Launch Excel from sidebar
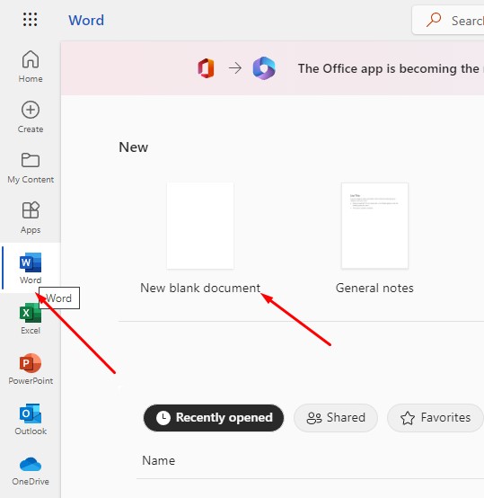 pos(31,318)
